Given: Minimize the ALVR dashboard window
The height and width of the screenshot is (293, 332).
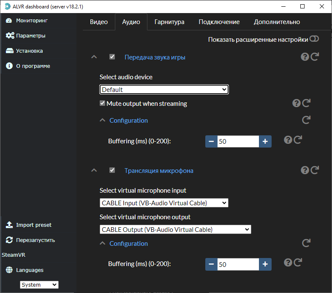Looking at the screenshot, I should [x=283, y=7].
